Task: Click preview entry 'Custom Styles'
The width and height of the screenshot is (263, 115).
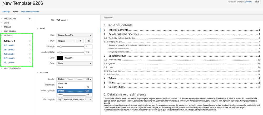Action: click(117, 87)
